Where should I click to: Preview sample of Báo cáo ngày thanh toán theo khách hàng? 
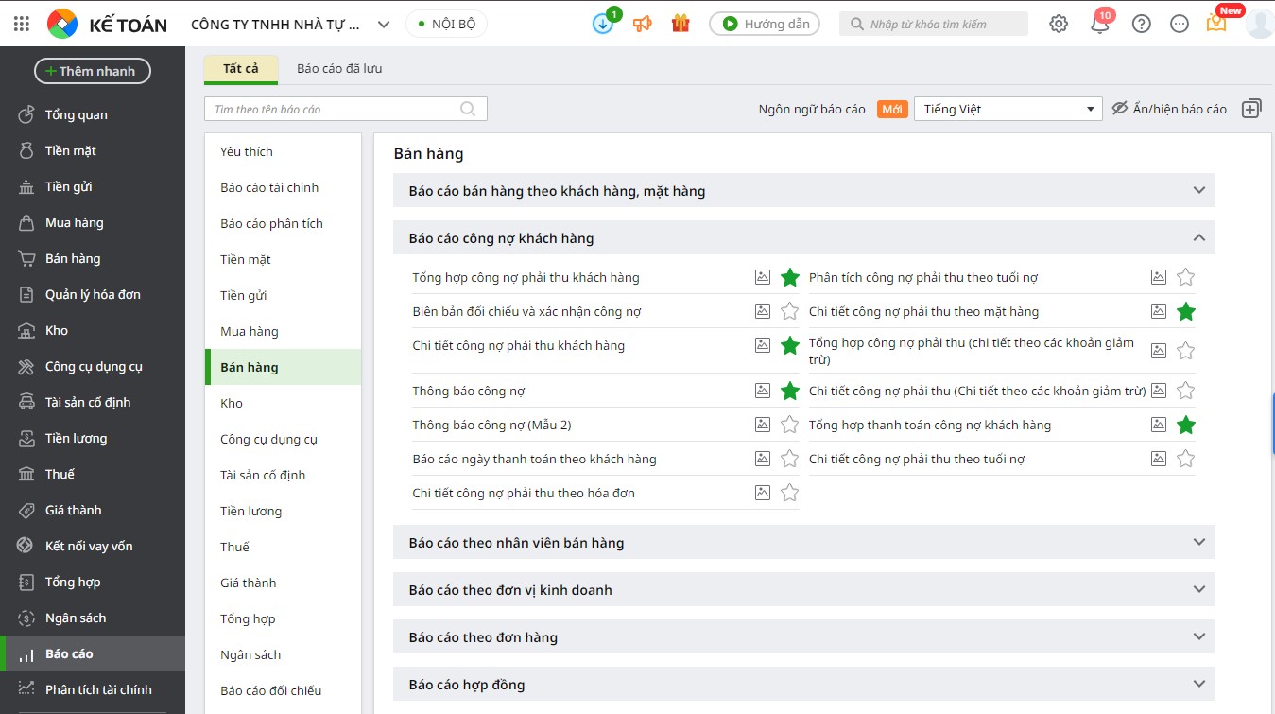(763, 459)
